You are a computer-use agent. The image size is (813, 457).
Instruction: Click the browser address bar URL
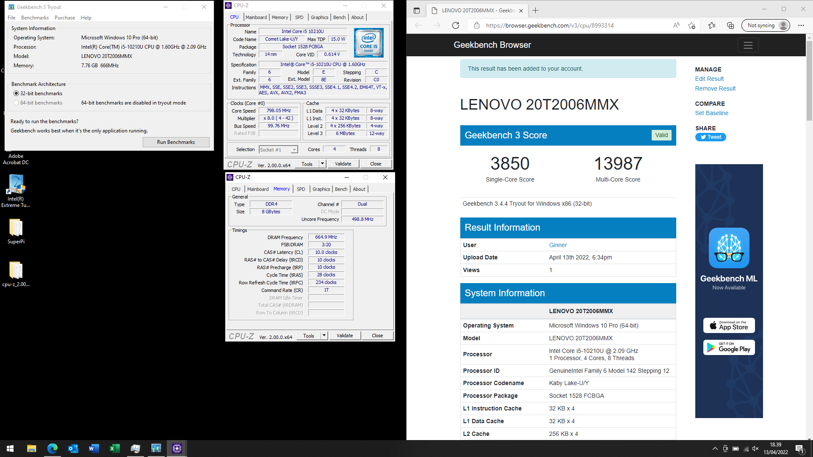click(550, 25)
